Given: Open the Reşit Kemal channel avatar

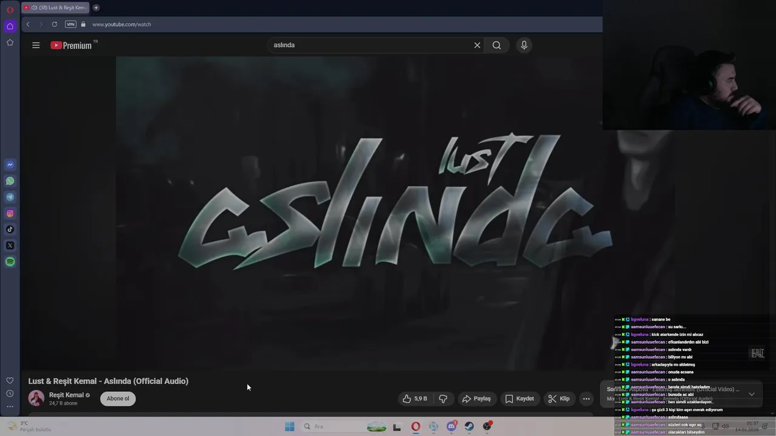Looking at the screenshot, I should (36, 398).
